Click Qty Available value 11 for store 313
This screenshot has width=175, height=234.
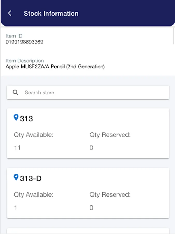(17, 148)
